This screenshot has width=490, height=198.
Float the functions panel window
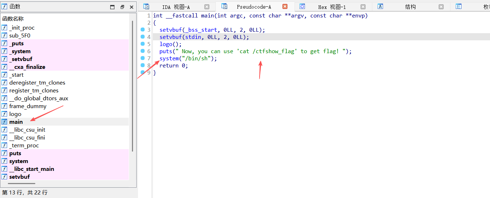click(x=122, y=7)
